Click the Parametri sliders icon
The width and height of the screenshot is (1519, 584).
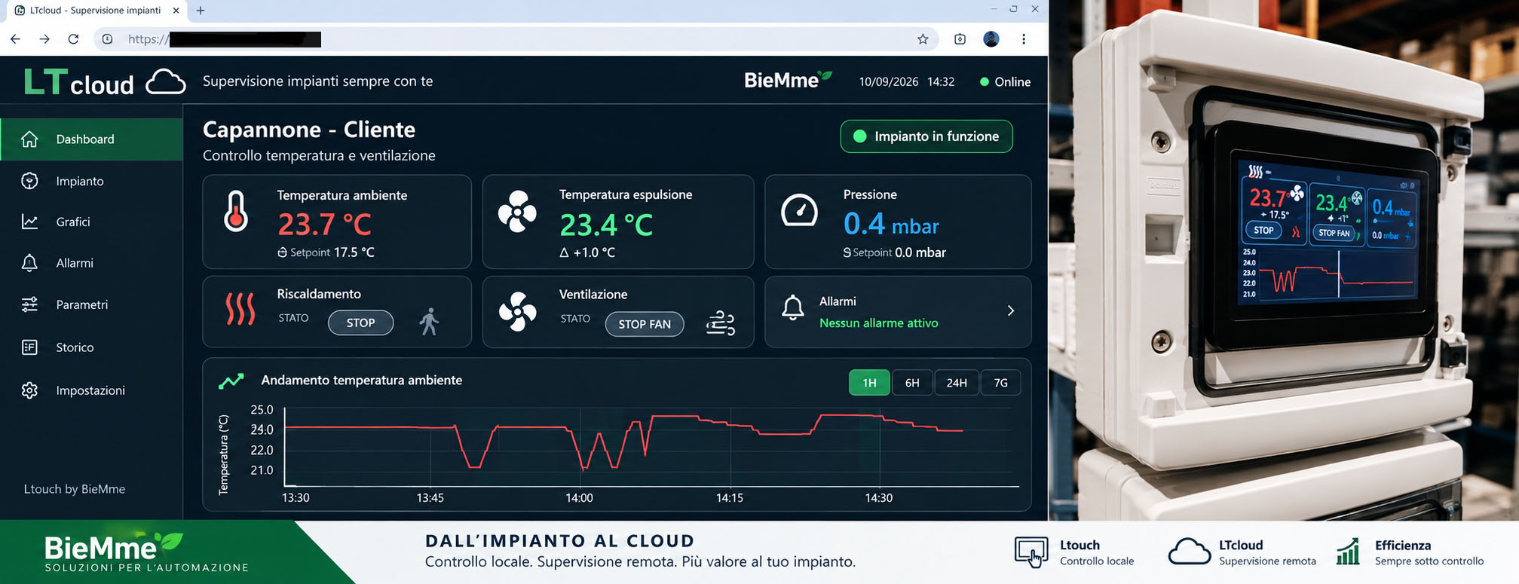[29, 304]
